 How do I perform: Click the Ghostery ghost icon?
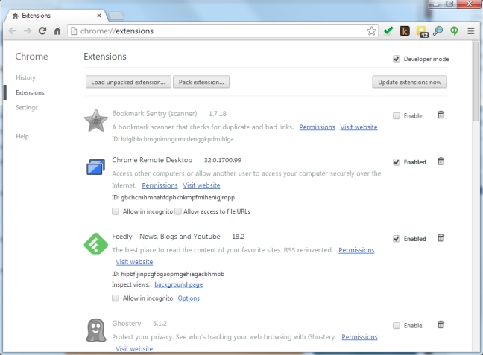pyautogui.click(x=96, y=330)
